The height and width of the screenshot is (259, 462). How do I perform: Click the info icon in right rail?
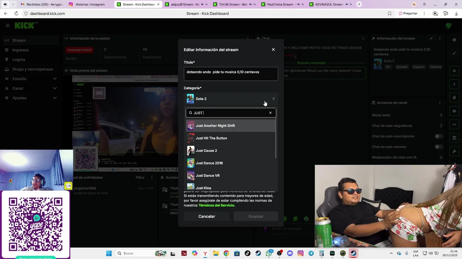454,40
